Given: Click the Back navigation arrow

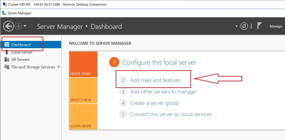Looking at the screenshot, I should pyautogui.click(x=8, y=27).
